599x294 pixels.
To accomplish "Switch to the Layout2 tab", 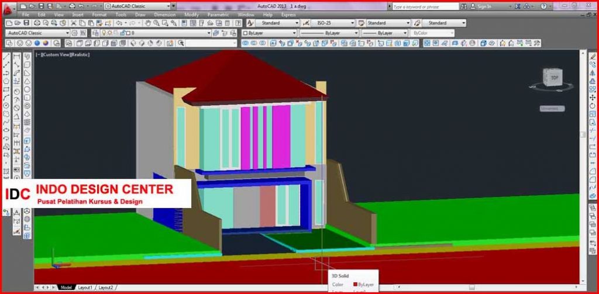I will (x=106, y=287).
